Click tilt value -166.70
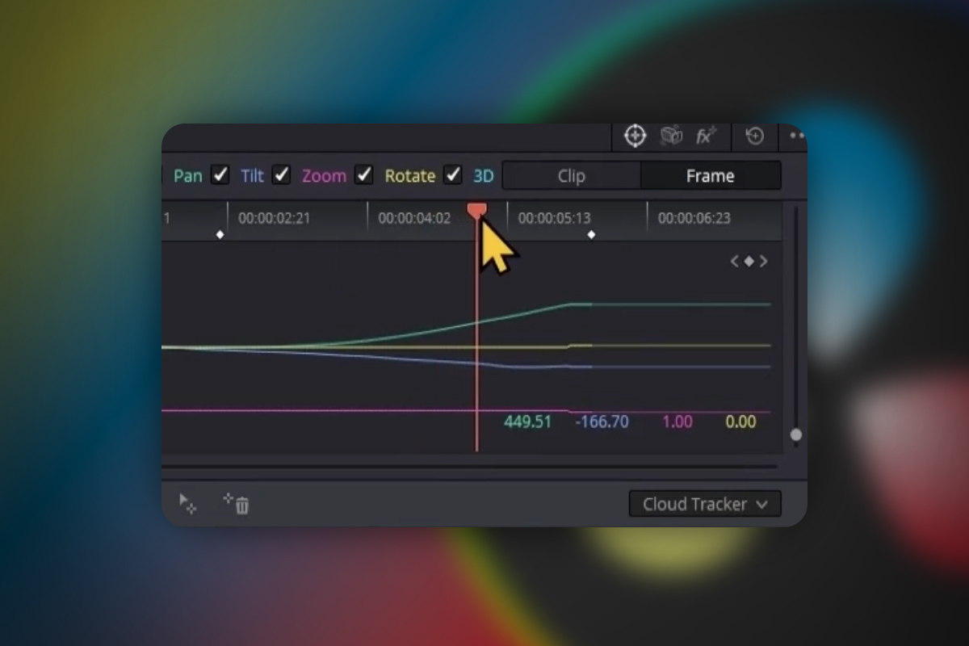Screen dimensions: 969x646 point(602,422)
